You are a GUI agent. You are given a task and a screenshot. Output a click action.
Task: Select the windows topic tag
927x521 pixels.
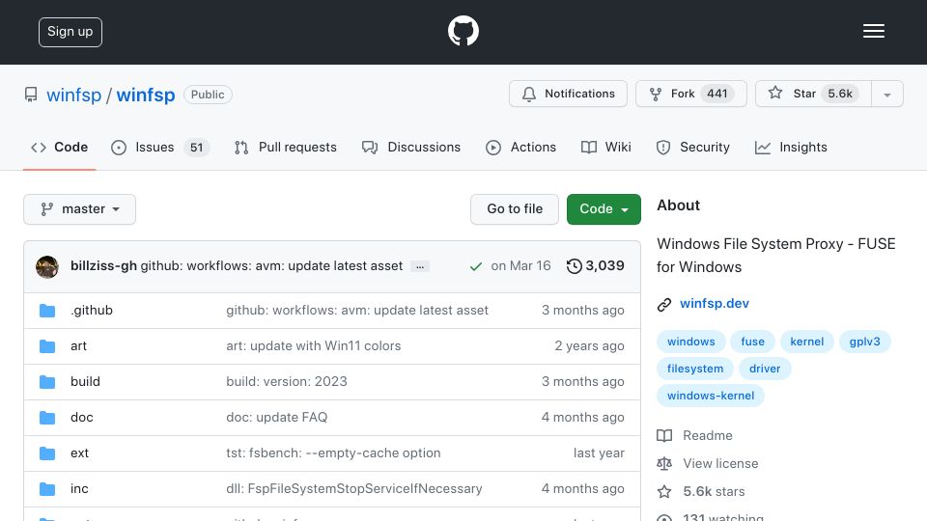click(x=691, y=342)
